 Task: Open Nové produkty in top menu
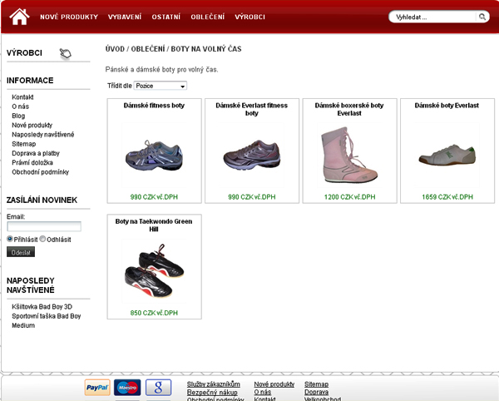tap(69, 17)
